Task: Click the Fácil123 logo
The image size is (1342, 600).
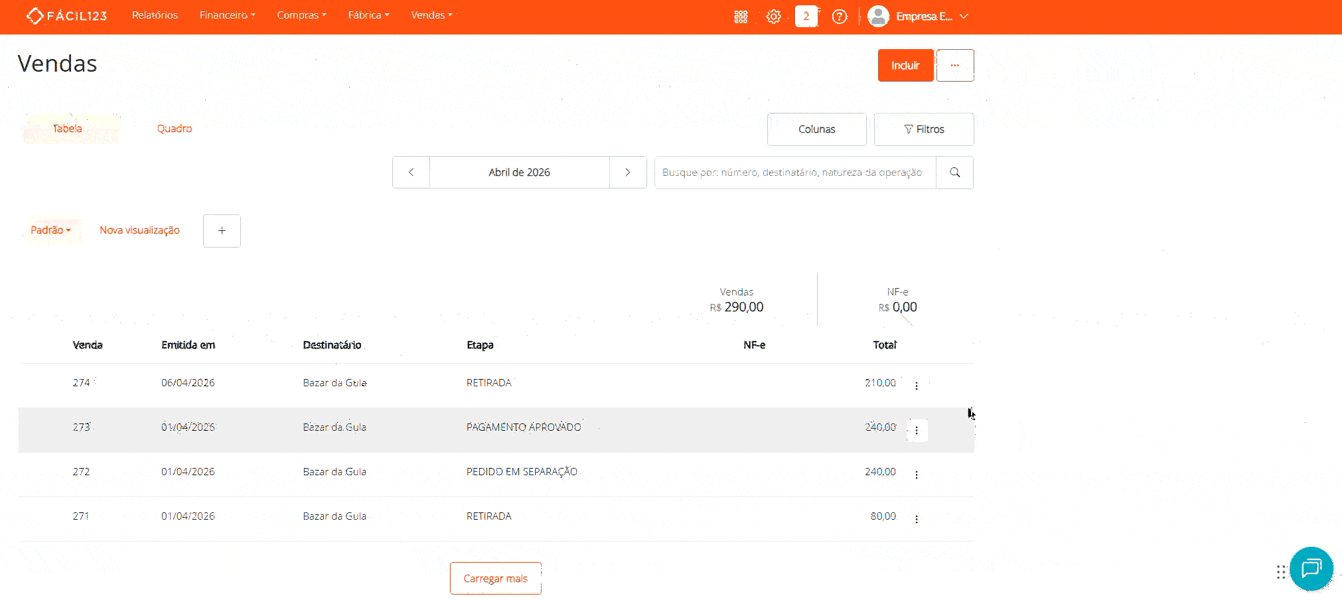Action: tap(66, 15)
